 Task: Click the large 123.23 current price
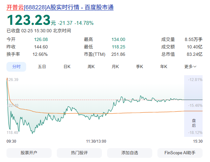point(28,20)
